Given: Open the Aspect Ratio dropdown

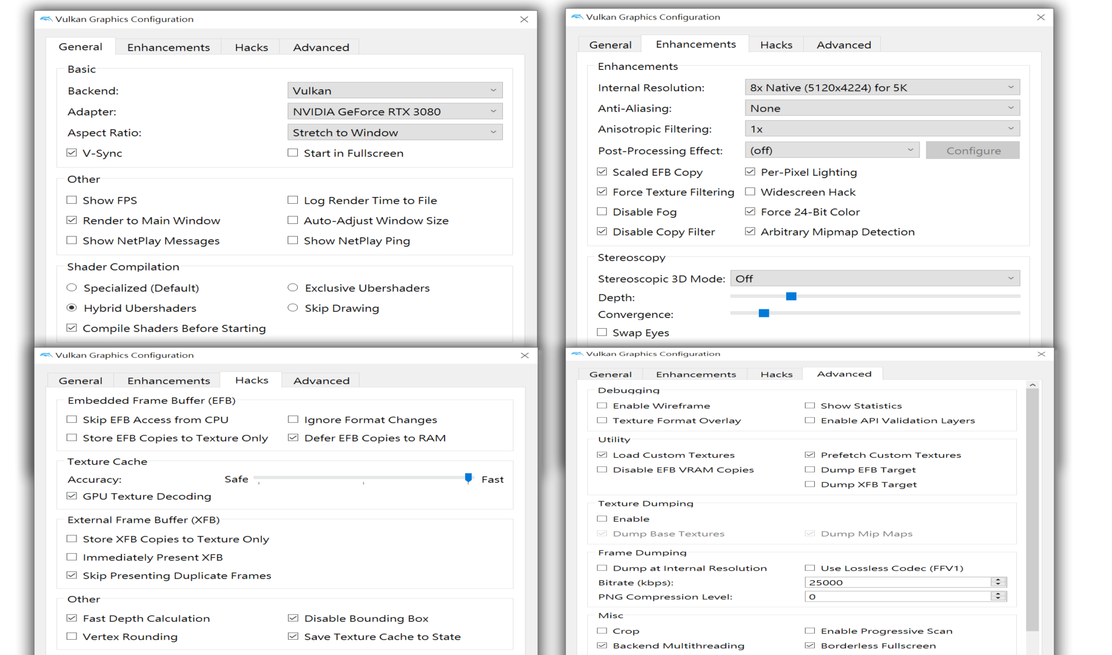Looking at the screenshot, I should (x=395, y=132).
